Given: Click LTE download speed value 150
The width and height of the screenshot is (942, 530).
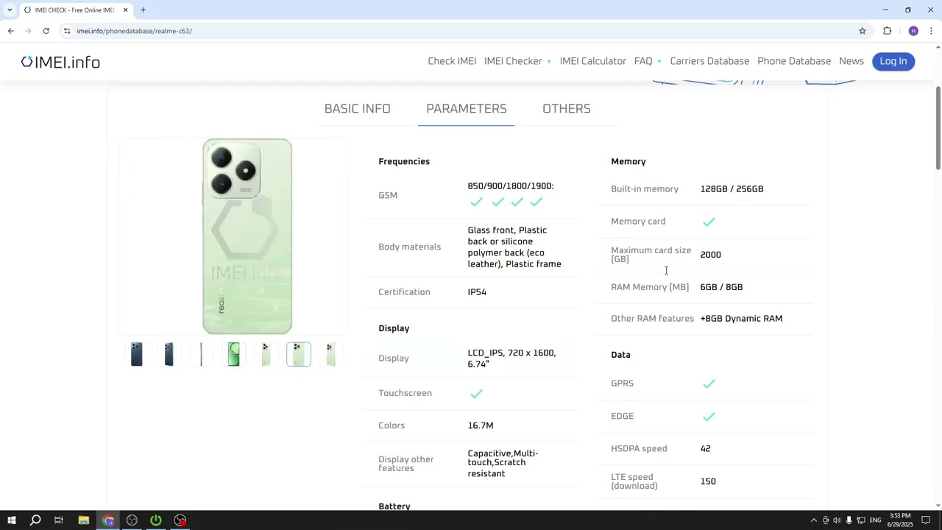Looking at the screenshot, I should pyautogui.click(x=708, y=481).
